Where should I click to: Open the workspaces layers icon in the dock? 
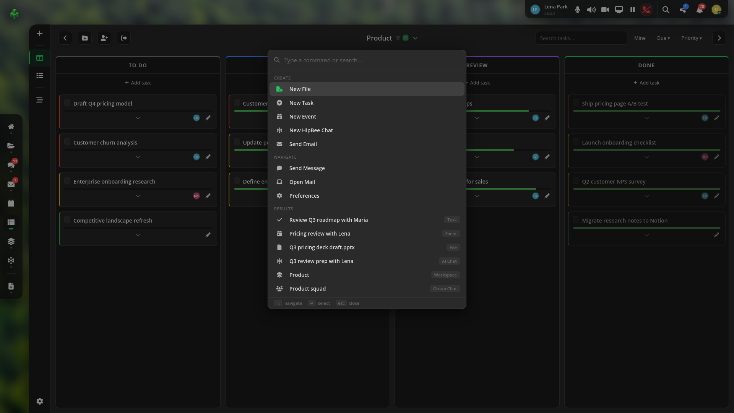[11, 241]
